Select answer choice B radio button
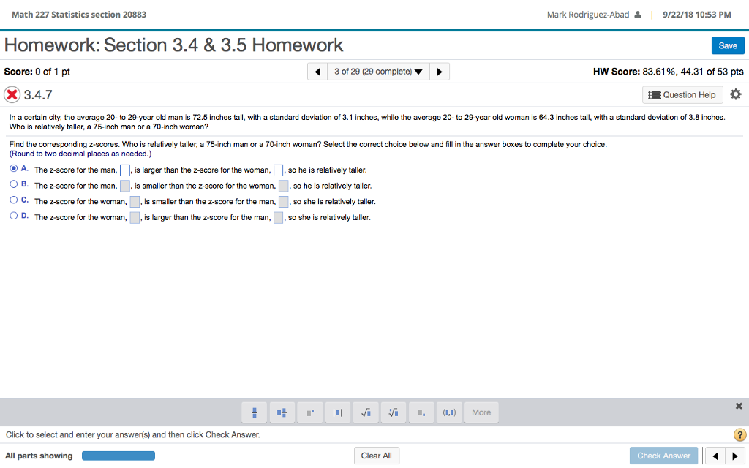Screen dimensions: 749x468 pyautogui.click(x=14, y=184)
